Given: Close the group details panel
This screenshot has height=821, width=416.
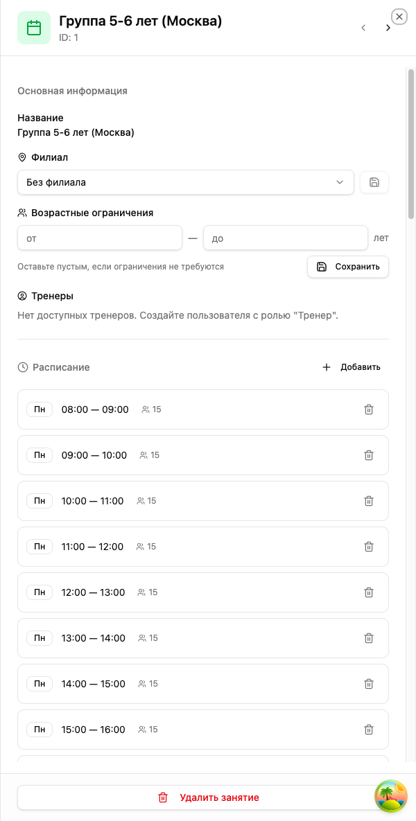Looking at the screenshot, I should [399, 17].
